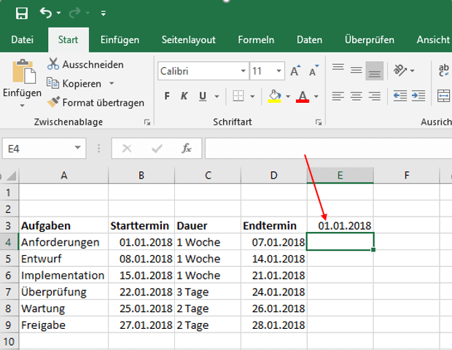Expand the Name Box dropdown arrow

(78, 148)
